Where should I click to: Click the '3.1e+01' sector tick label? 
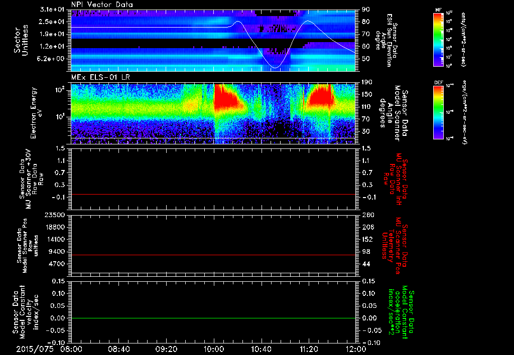pyautogui.click(x=52, y=10)
